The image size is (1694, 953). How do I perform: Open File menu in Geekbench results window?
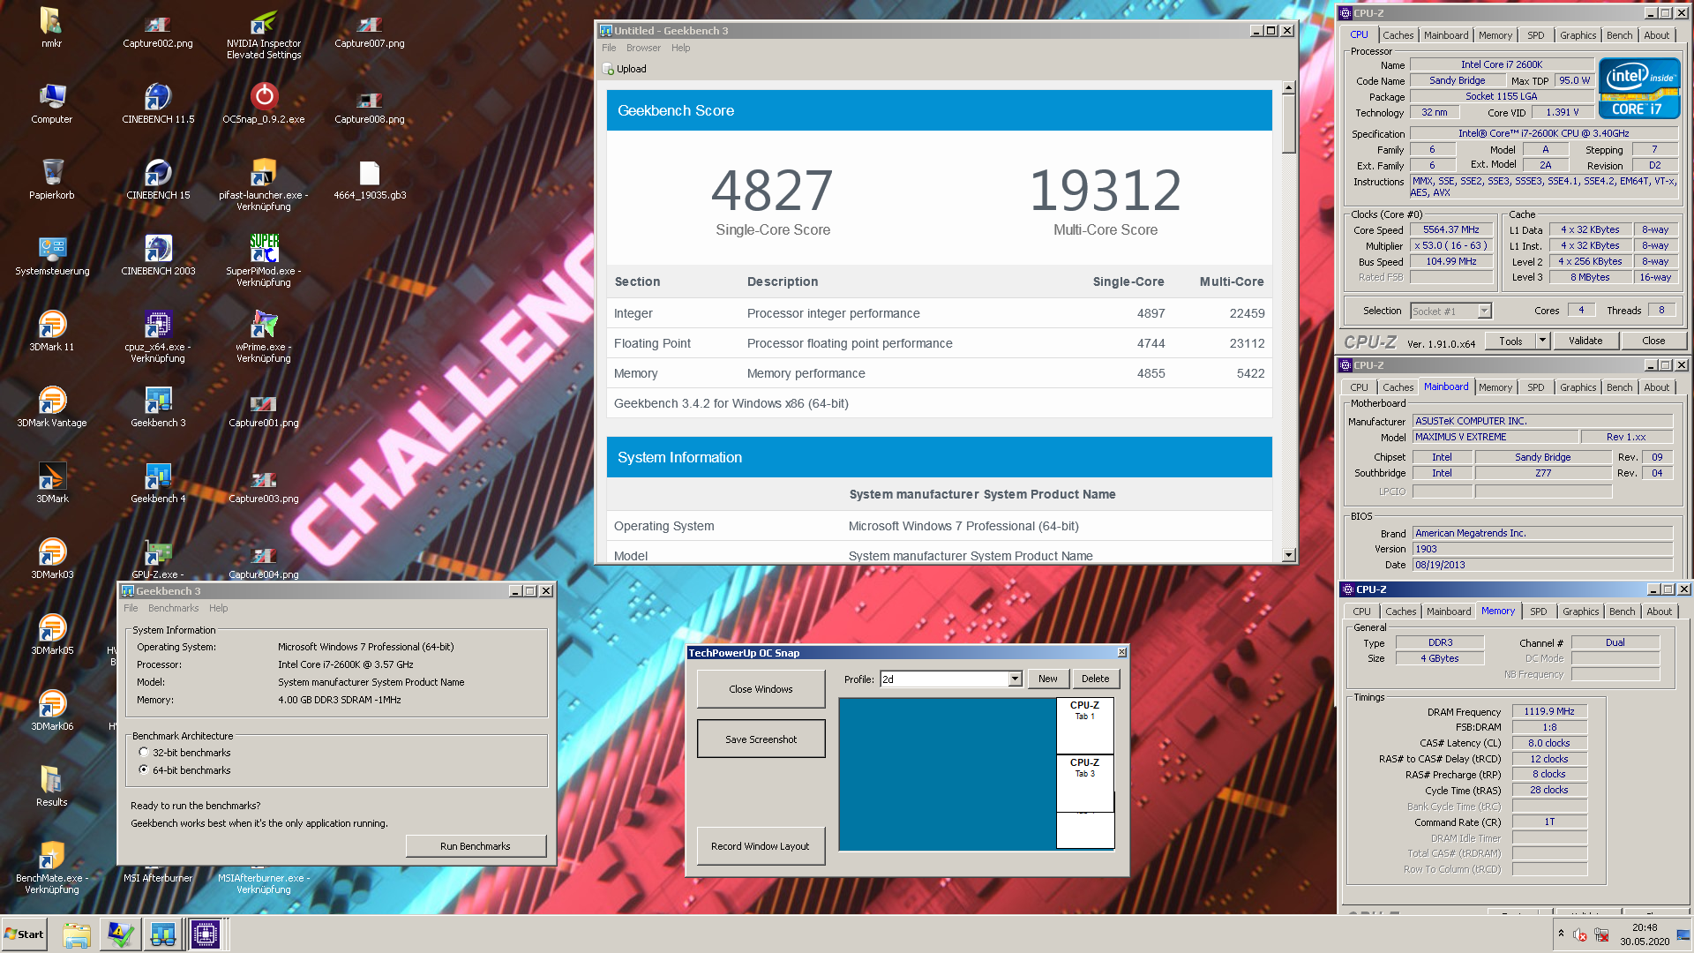coord(609,48)
